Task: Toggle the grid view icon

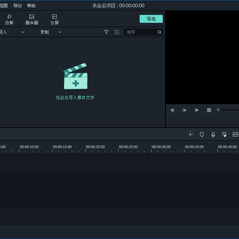Action: 117,32
